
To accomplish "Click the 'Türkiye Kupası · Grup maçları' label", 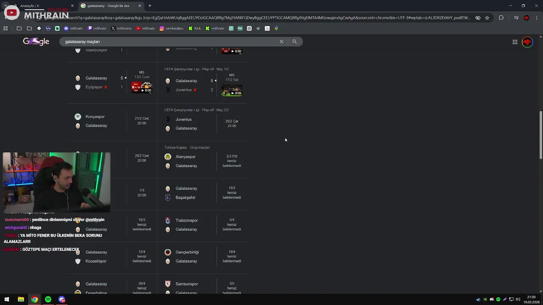I will click(187, 147).
